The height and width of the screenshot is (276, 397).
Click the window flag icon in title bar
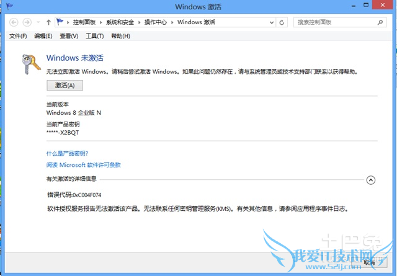(x=9, y=6)
